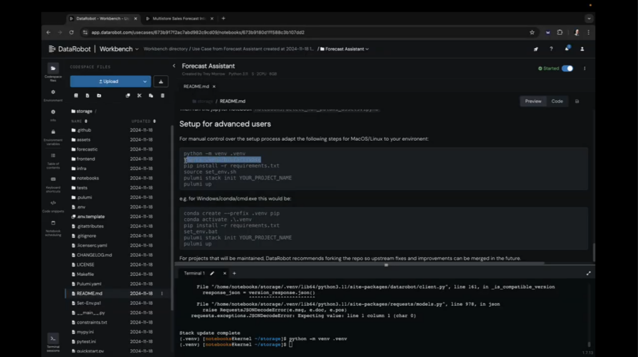Screen dimensions: 638x357
Task: Open README.md row more options menu
Action: (x=162, y=293)
